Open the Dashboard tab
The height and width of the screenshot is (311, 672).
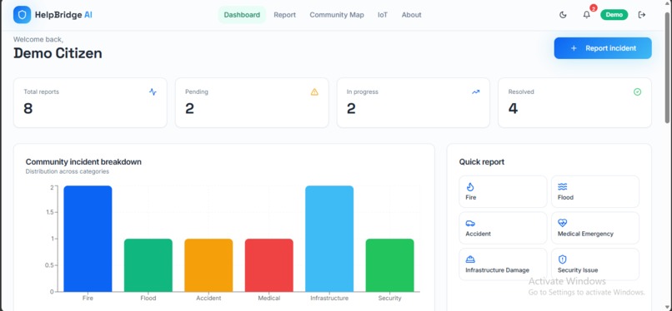click(242, 15)
